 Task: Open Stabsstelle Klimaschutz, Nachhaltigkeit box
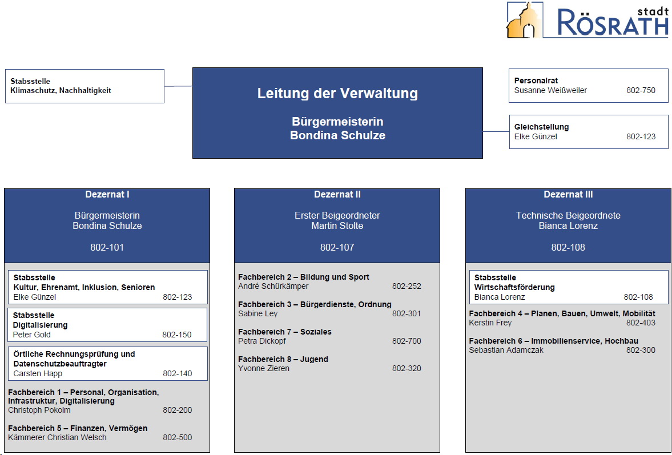pos(84,86)
